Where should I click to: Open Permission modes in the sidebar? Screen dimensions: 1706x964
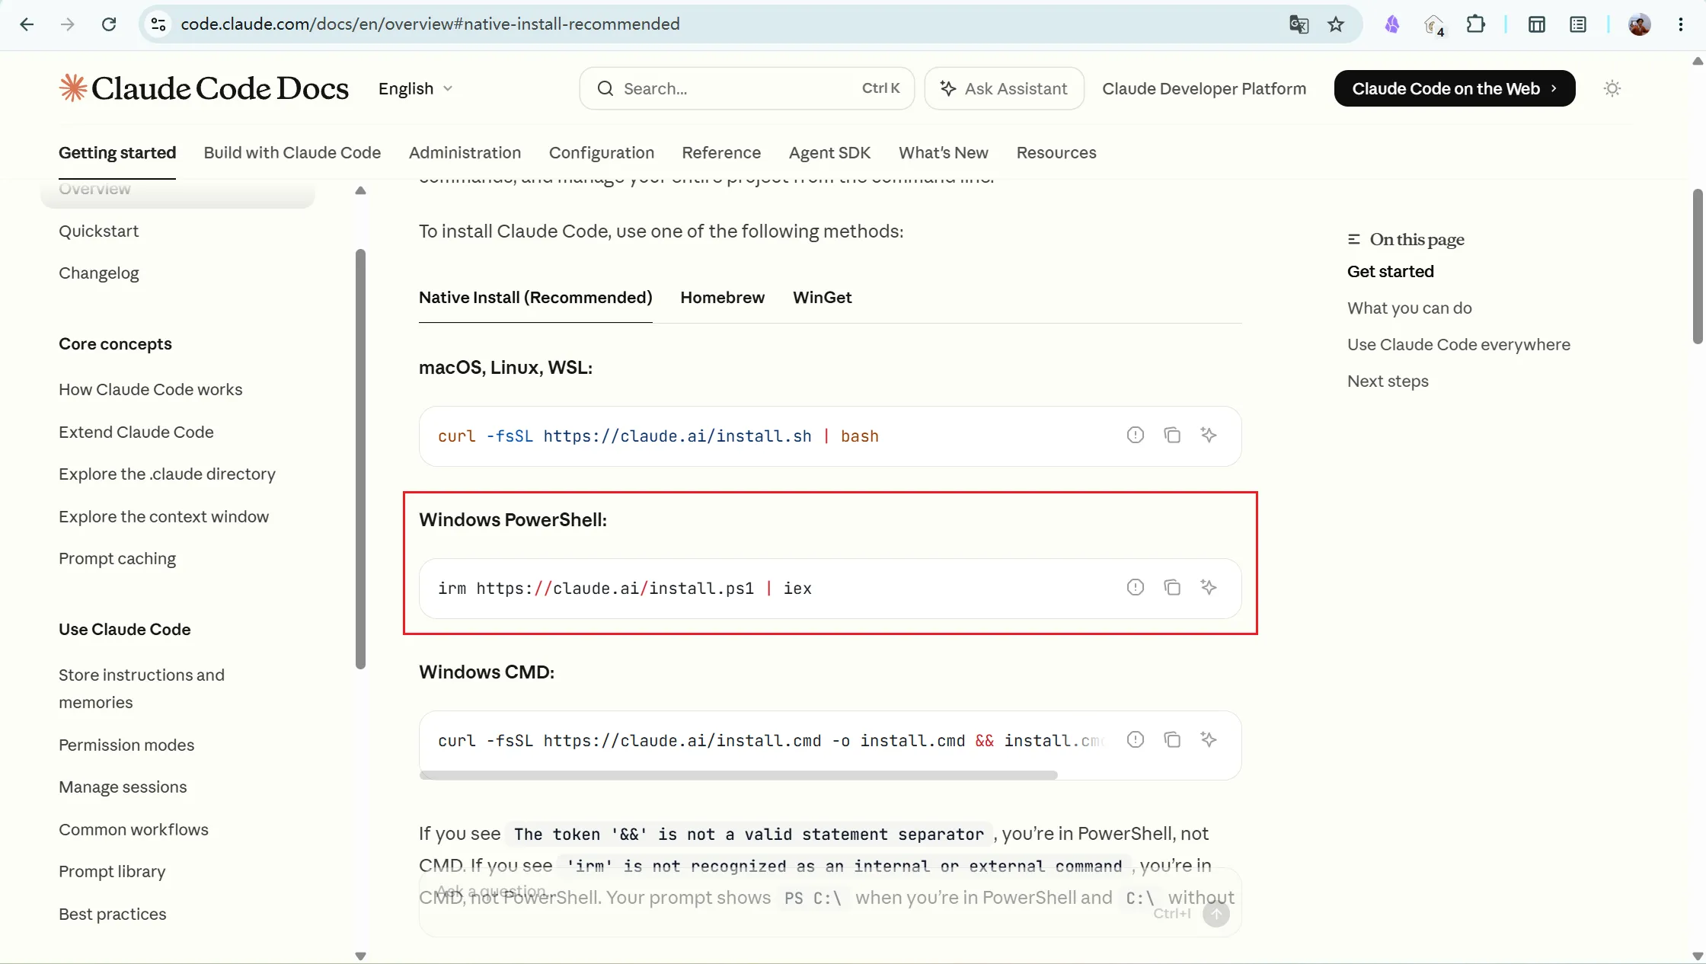coord(126,745)
